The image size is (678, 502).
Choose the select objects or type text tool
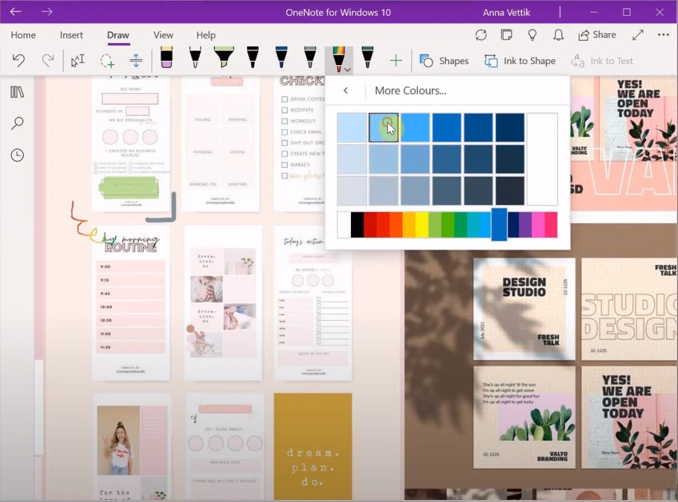[x=78, y=61]
